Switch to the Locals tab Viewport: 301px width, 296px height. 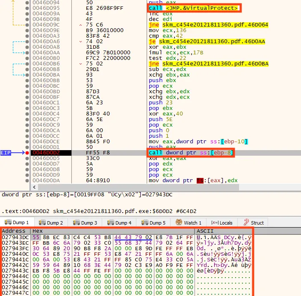pyautogui.click(x=222, y=222)
